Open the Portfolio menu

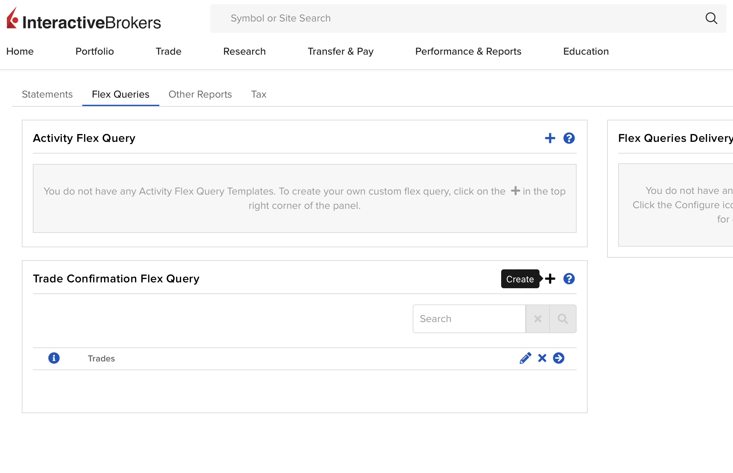coord(95,51)
